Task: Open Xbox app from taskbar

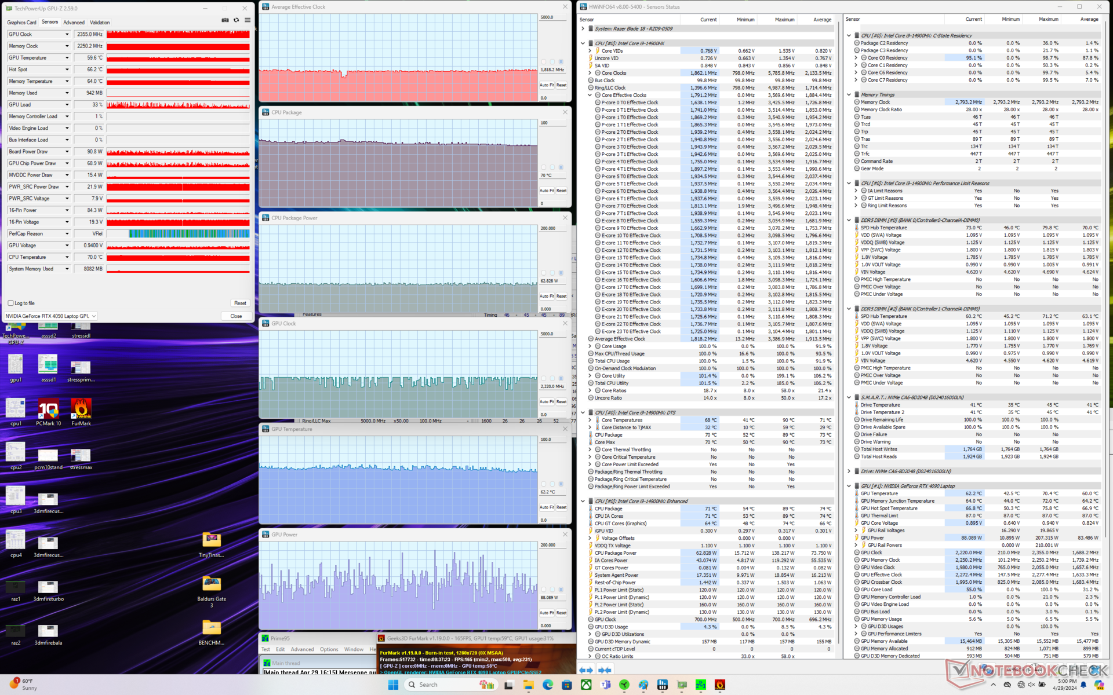Action: click(x=586, y=685)
